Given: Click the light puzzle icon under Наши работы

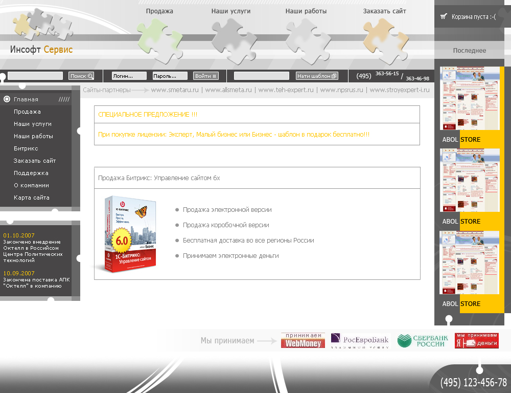Looking at the screenshot, I should pyautogui.click(x=308, y=41).
